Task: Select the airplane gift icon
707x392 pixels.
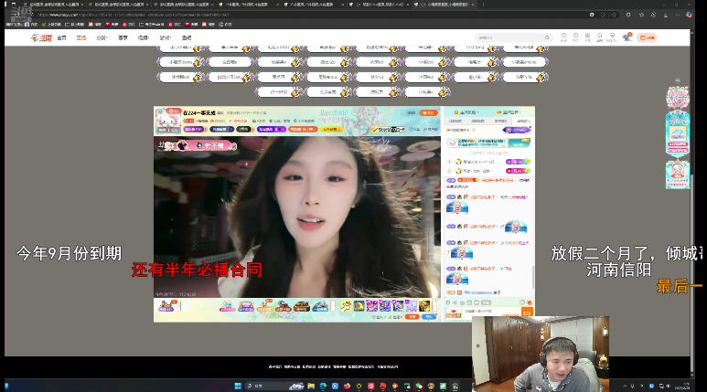Action: pos(320,306)
